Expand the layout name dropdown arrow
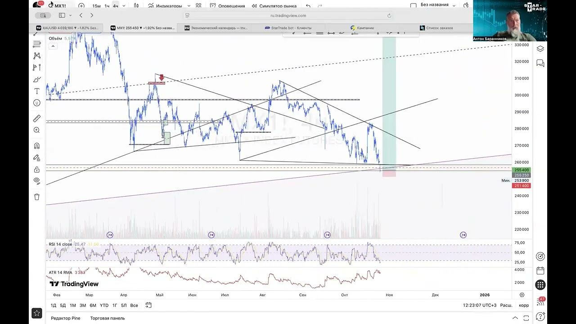The image size is (576, 324). 454,6
